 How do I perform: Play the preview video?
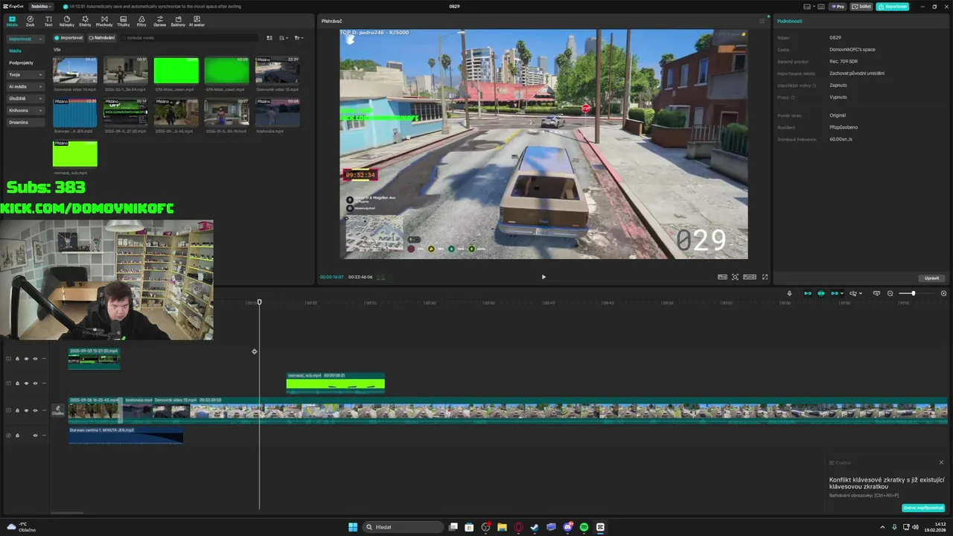coord(544,277)
